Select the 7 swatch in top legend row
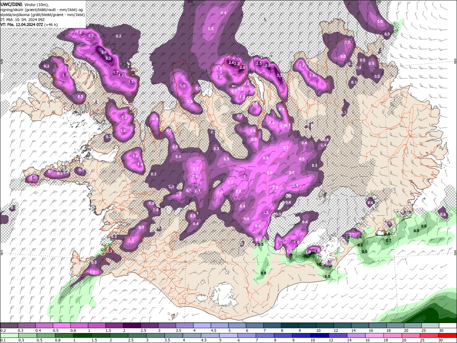This screenshot has width=457, height=343. 272,325
